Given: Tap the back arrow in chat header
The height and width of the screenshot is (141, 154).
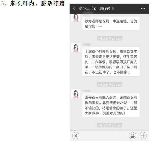Looking at the screenshot, I should (x=74, y=8).
